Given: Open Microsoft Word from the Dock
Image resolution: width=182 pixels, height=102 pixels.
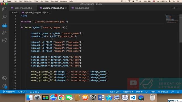Looking at the screenshot, I should [x=101, y=97].
